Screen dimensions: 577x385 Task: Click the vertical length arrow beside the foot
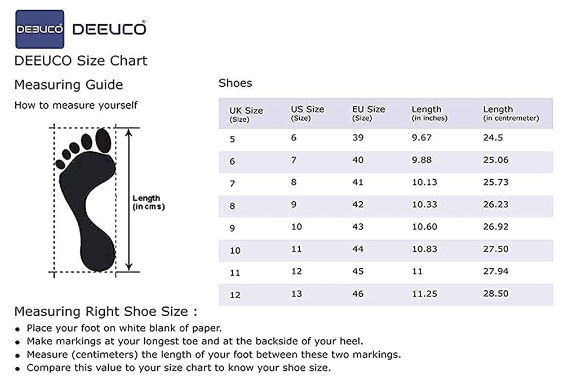click(x=130, y=199)
